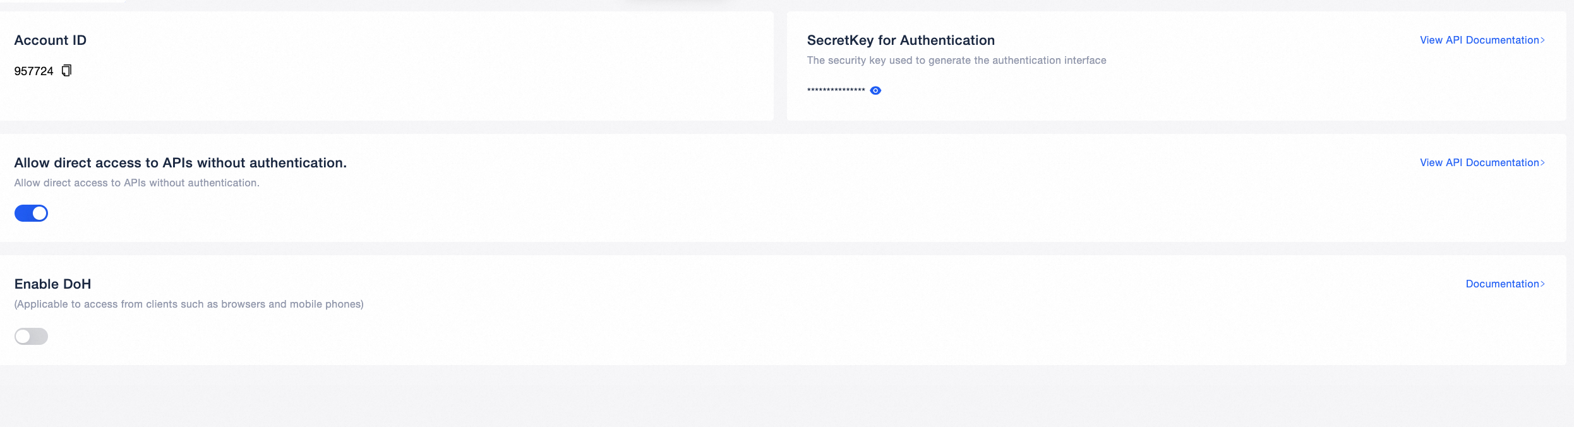
Task: Reveal the hidden SecretKey with eye icon
Action: pyautogui.click(x=875, y=90)
